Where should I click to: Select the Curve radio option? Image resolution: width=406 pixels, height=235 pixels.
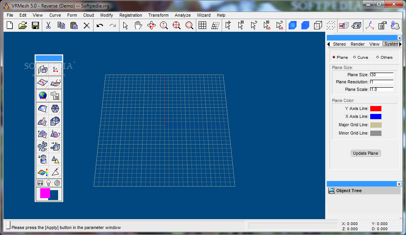tap(361, 57)
